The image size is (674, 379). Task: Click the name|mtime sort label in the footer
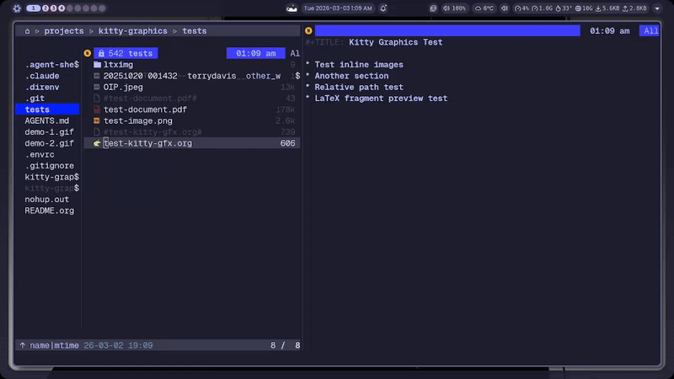coord(54,345)
